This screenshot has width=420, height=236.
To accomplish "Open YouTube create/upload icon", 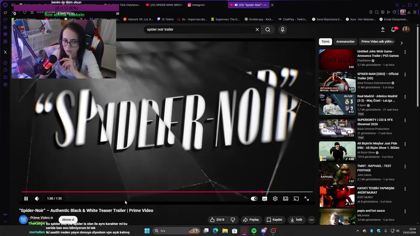I will coord(383,29).
